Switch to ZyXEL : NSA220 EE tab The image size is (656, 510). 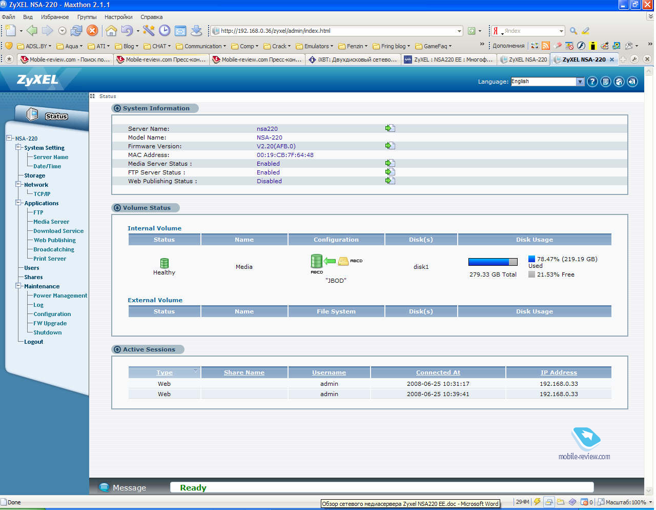(x=448, y=60)
